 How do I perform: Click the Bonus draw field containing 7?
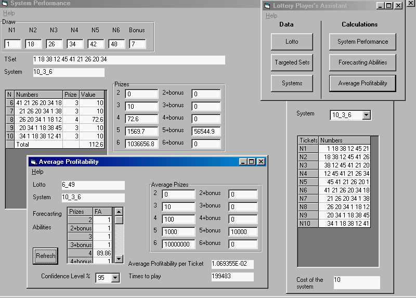[x=137, y=44]
